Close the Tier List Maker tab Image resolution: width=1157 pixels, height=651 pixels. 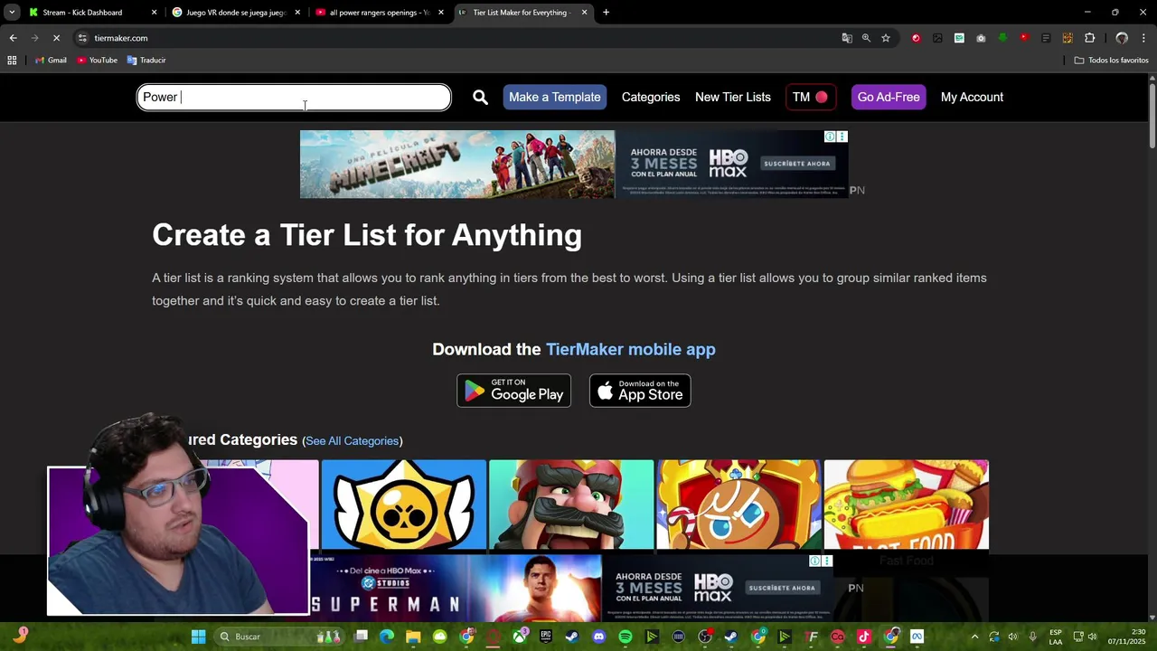(584, 12)
